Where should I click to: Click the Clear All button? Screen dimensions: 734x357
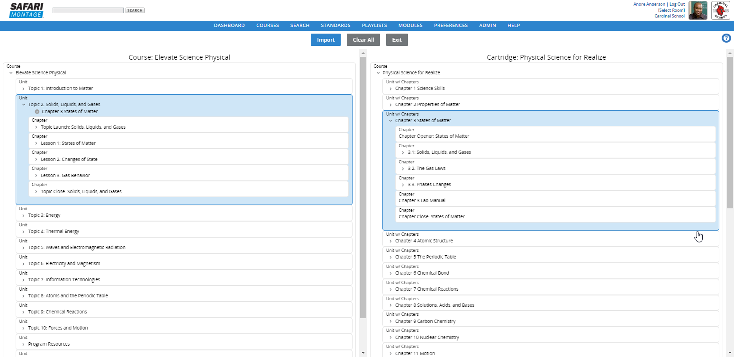click(x=363, y=40)
